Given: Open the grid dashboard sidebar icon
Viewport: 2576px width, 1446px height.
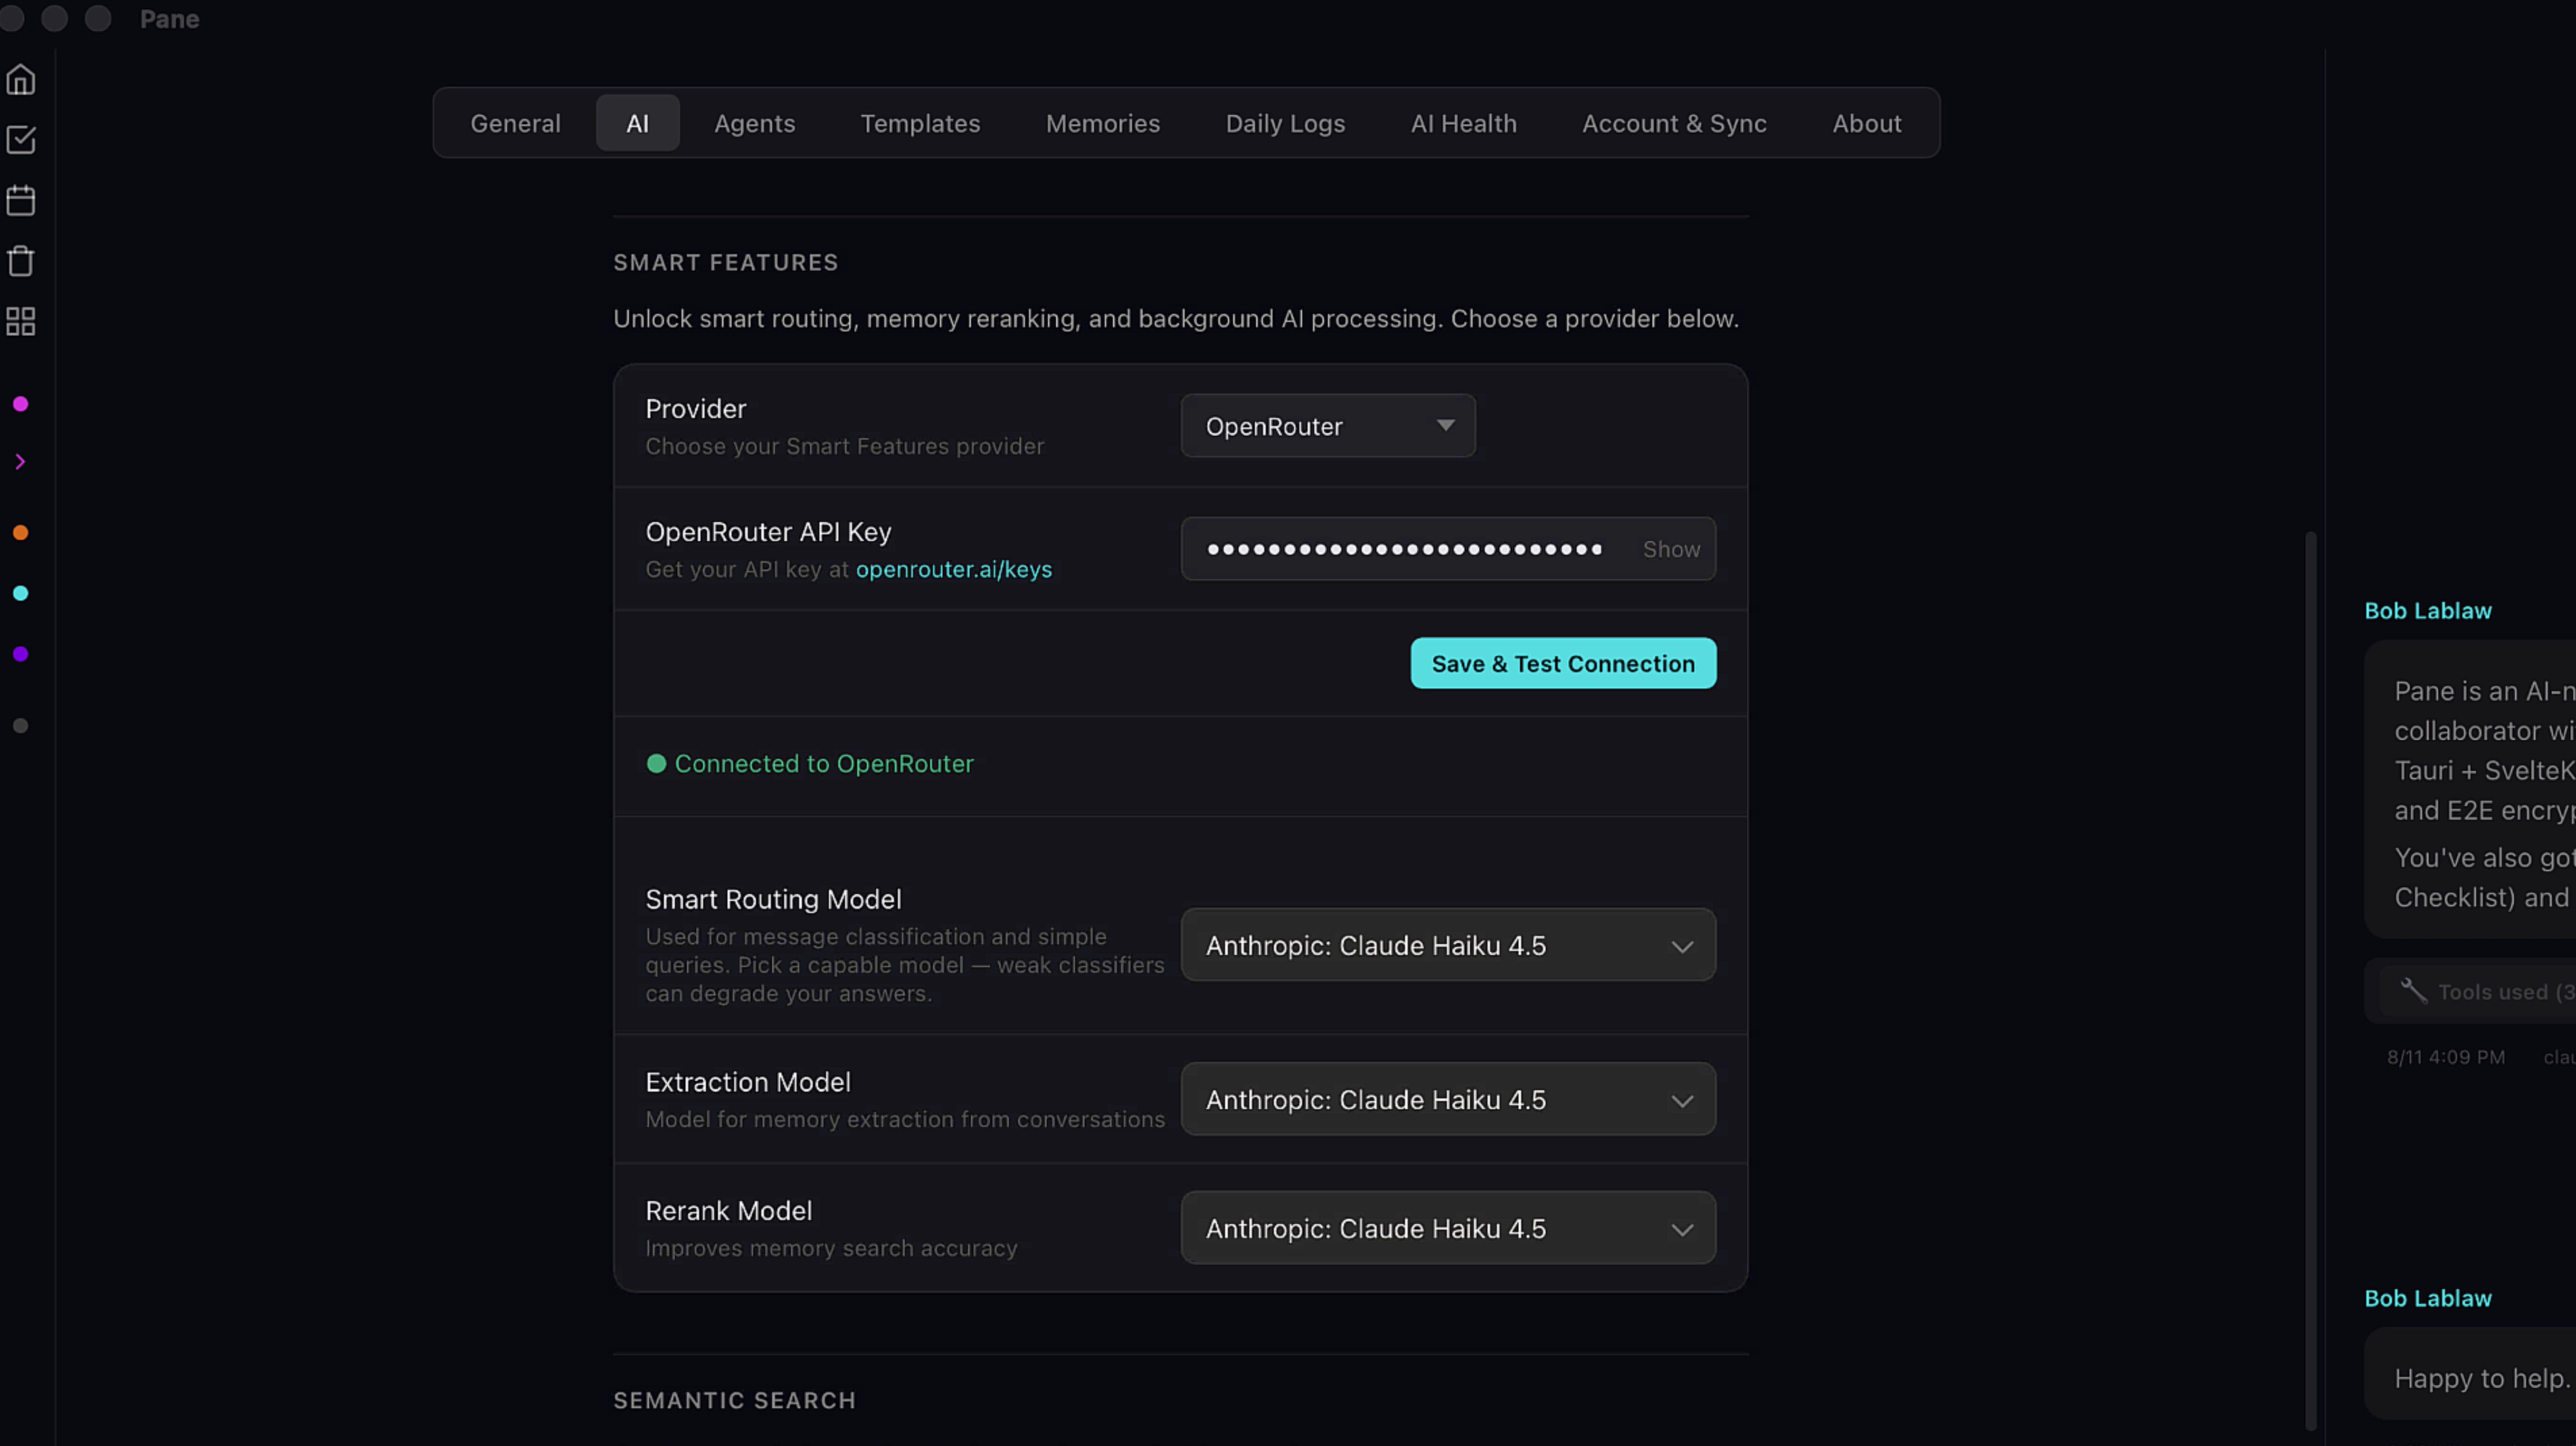Looking at the screenshot, I should (21, 322).
